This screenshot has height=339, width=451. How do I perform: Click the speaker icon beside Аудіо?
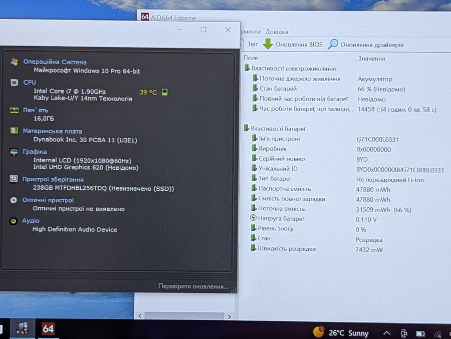pos(13,220)
